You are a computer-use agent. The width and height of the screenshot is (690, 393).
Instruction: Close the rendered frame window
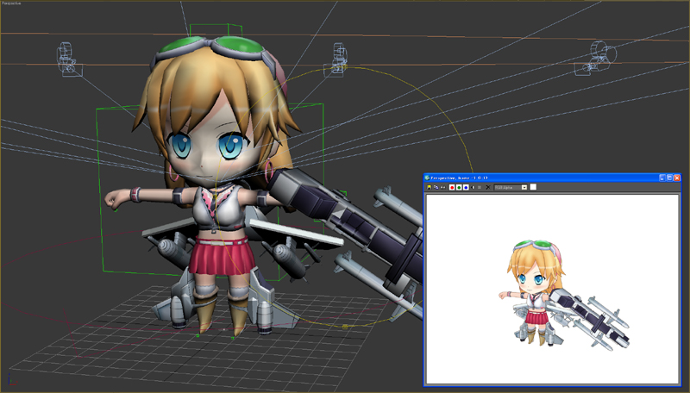(x=677, y=178)
